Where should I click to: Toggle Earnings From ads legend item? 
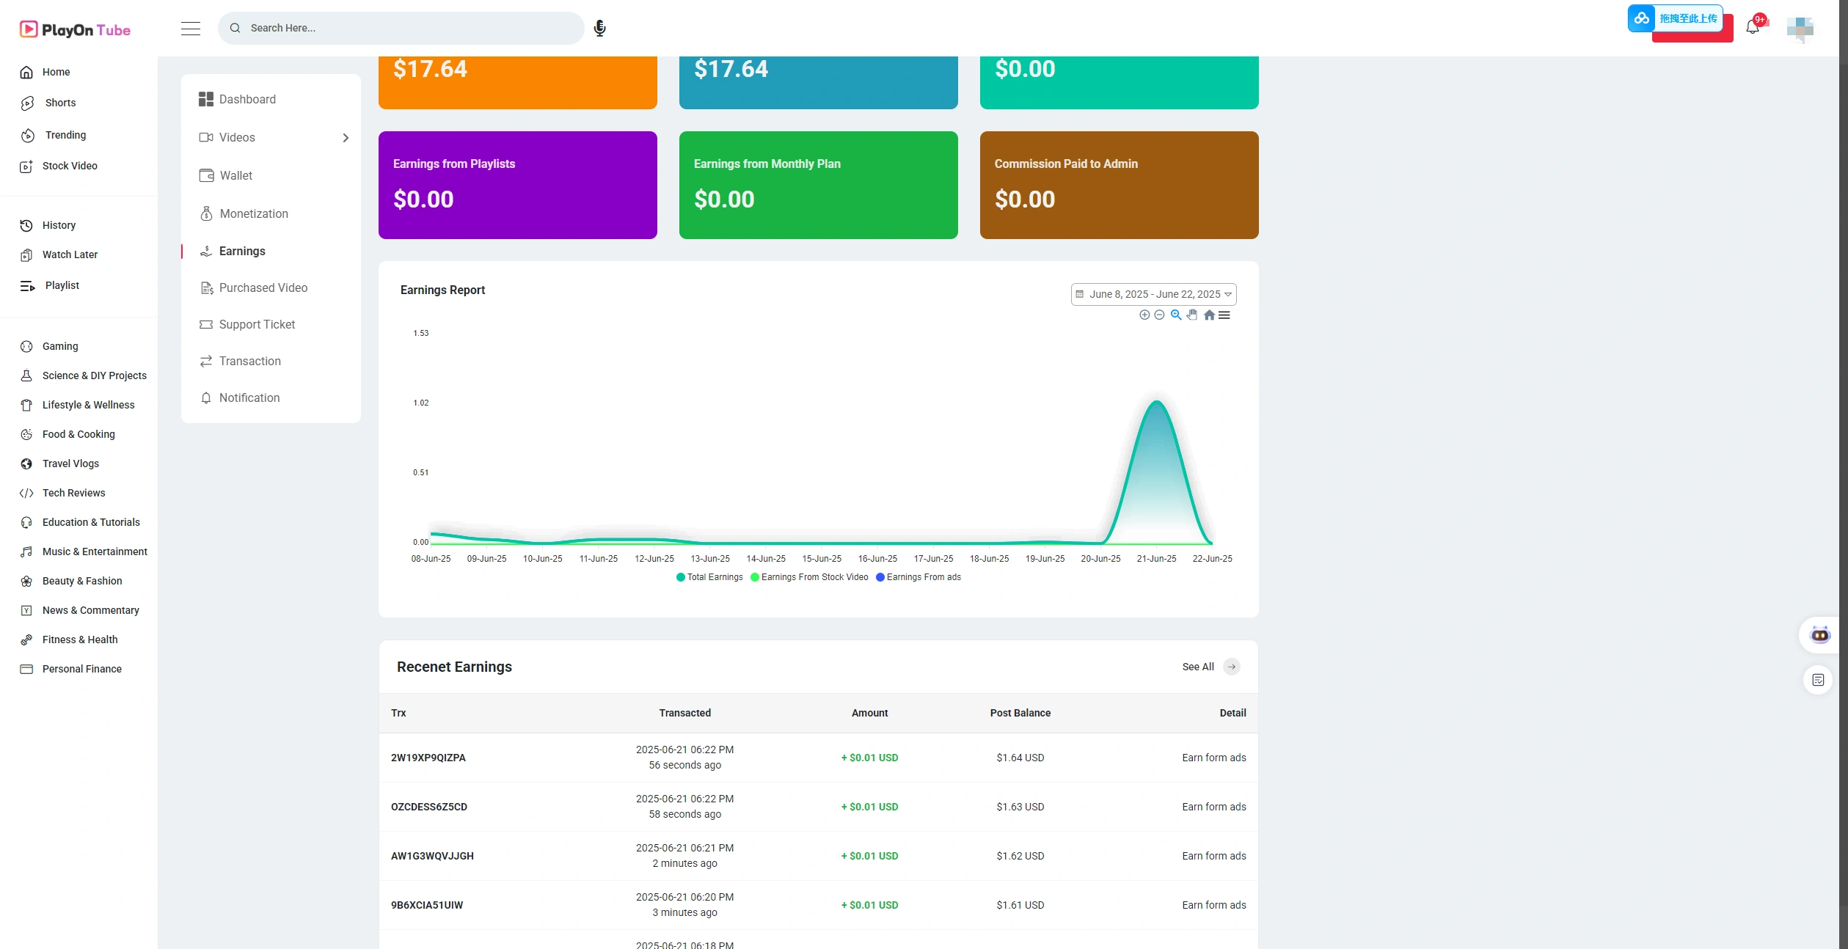(x=918, y=577)
